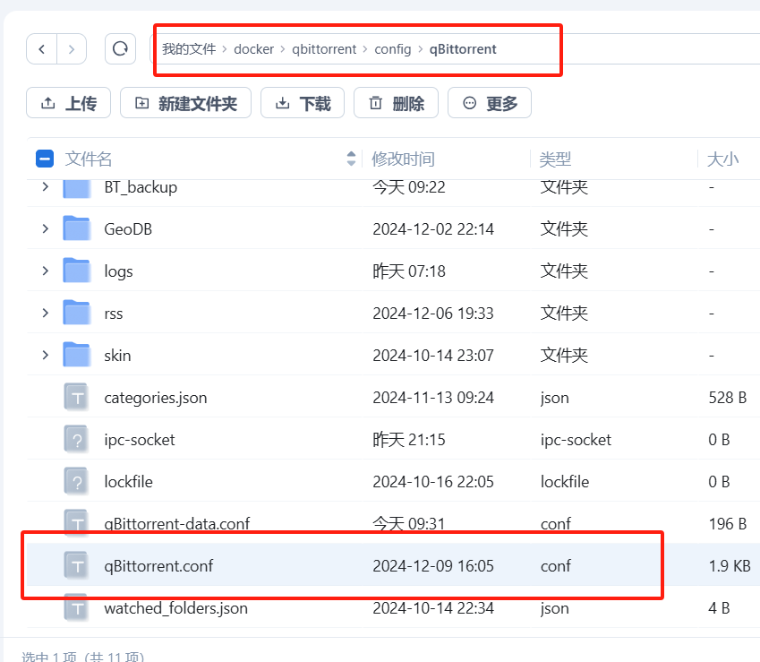This screenshot has height=662, width=760.
Task: Click the 4 B size value
Action: point(720,608)
